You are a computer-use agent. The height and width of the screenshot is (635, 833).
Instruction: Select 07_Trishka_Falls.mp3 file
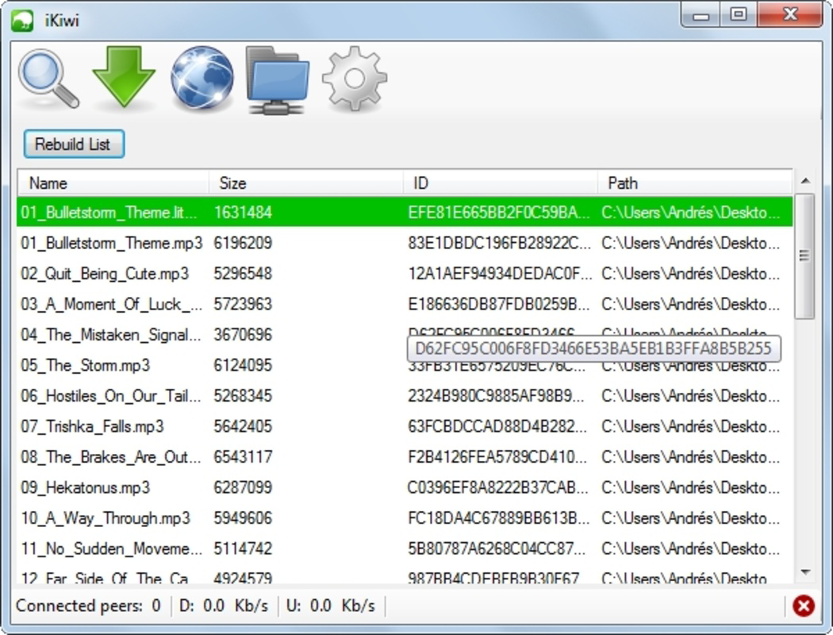[93, 427]
